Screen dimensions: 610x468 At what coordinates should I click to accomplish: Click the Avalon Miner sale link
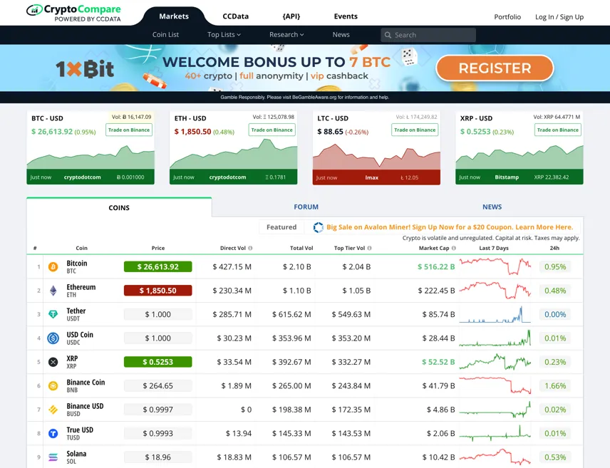(x=450, y=227)
